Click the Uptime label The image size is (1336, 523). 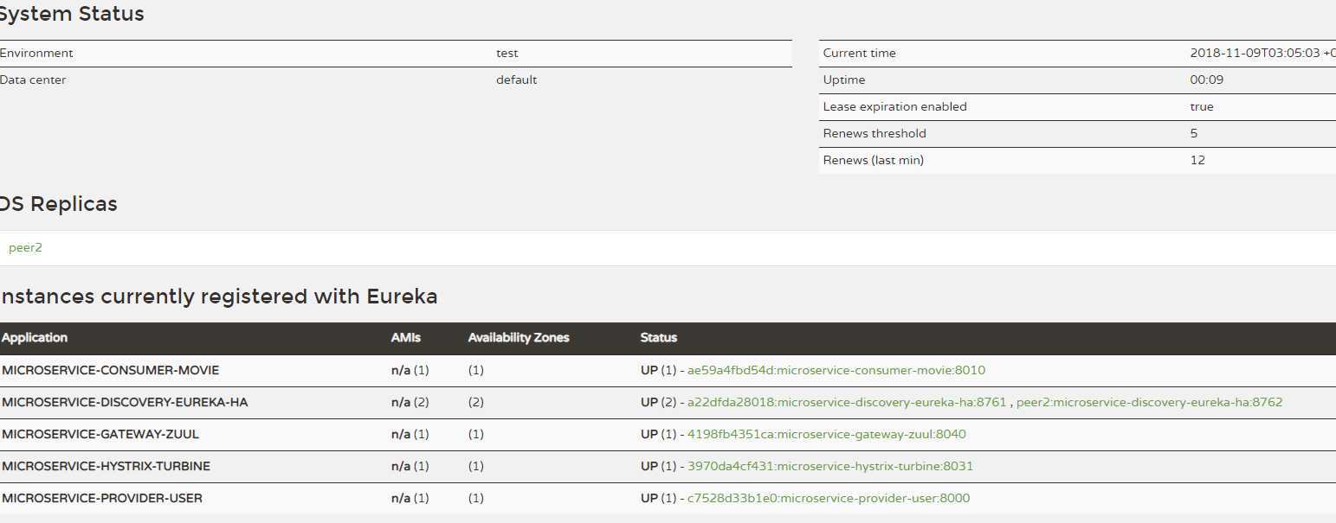point(844,80)
